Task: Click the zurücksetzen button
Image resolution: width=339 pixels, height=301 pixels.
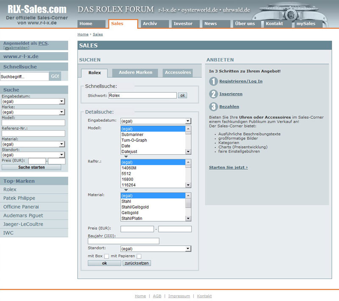Action: [136, 263]
